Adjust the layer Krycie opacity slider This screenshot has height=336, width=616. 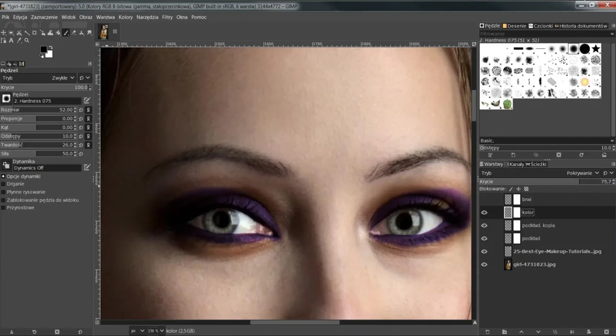(547, 182)
